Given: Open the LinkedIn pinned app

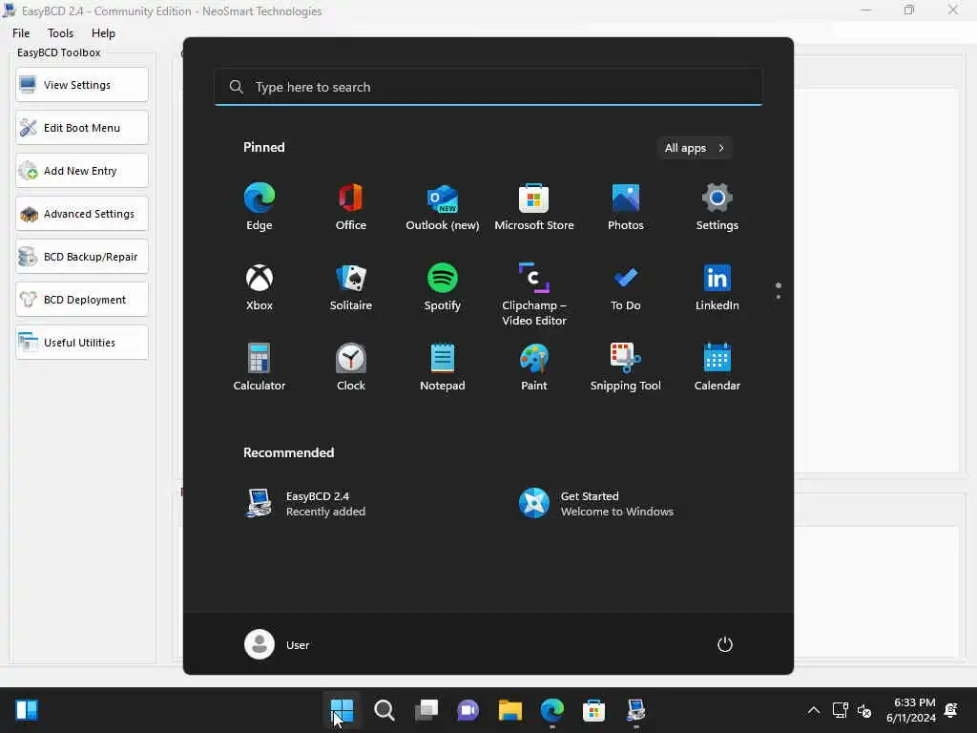Looking at the screenshot, I should 717,287.
